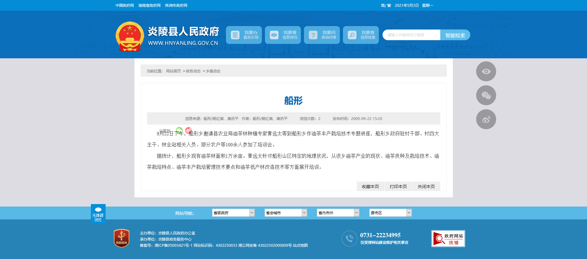Click the national emblem logo
This screenshot has height=259, width=587.
pyautogui.click(x=130, y=36)
